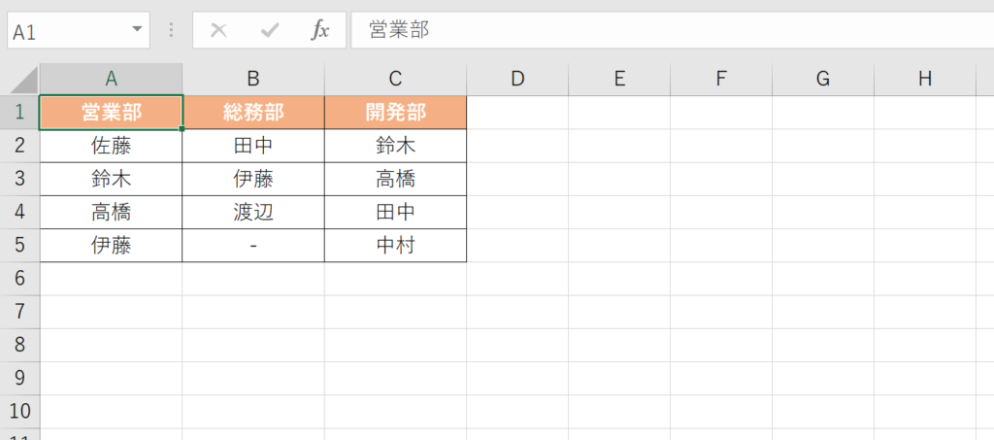
Task: Select cell containing 佐藤
Action: [111, 146]
